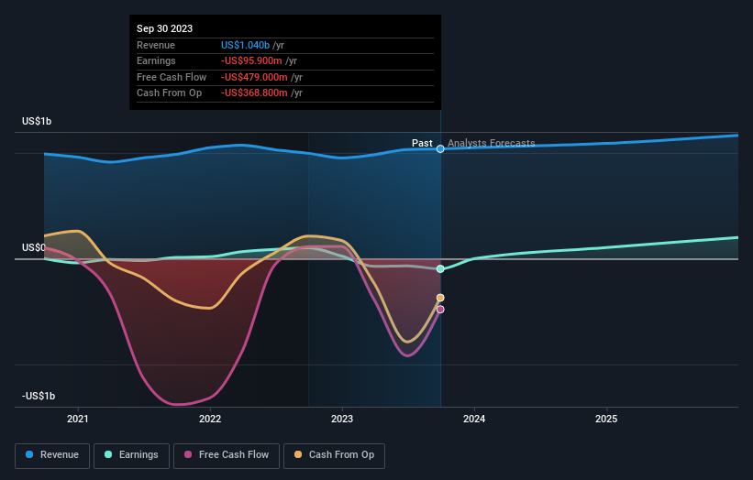The height and width of the screenshot is (480, 753).
Task: Click the Analysts Forecasts label
Action: pyautogui.click(x=492, y=143)
